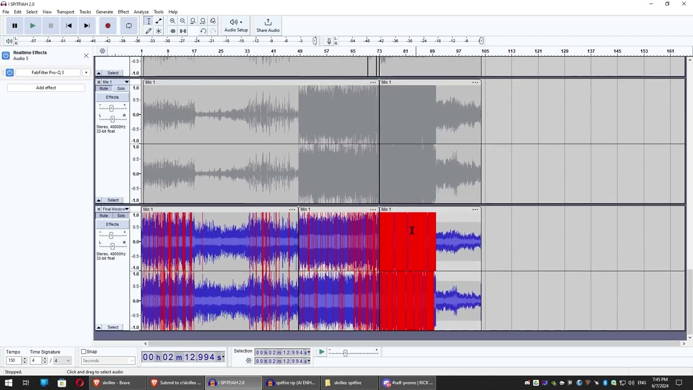Click Trim audio outside selection icon
This screenshot has height=390, width=693.
[173, 31]
